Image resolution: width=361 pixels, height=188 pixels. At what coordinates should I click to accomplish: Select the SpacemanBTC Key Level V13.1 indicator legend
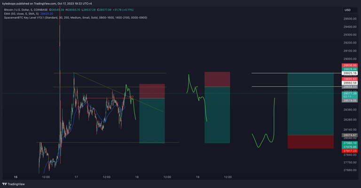[x=76, y=18]
